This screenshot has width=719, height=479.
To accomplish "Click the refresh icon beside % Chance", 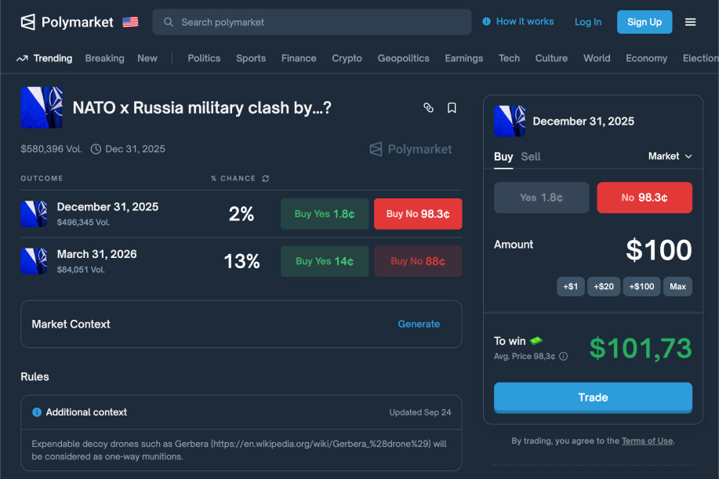I will [265, 179].
